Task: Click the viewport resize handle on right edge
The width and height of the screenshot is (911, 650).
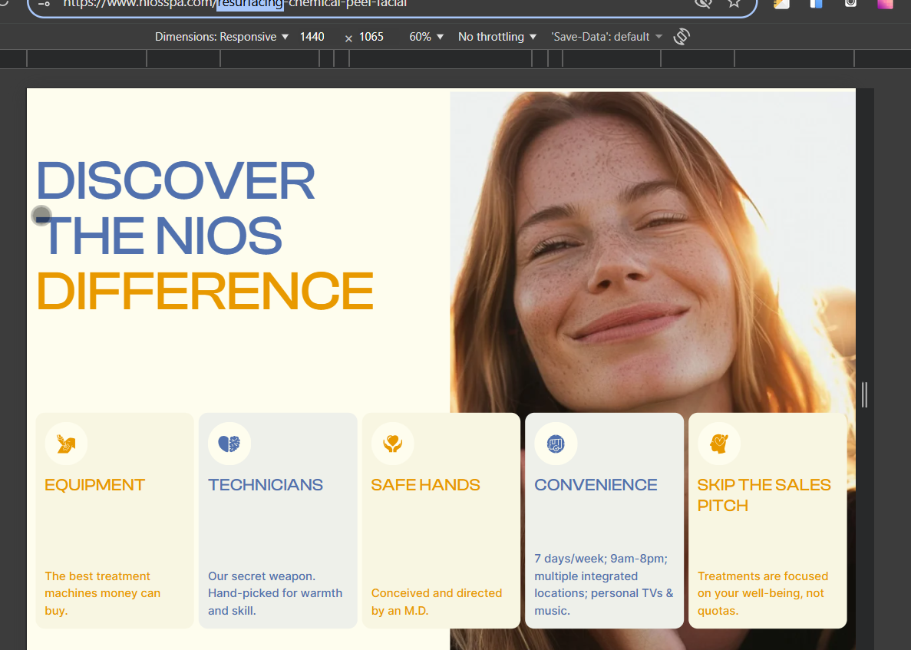Action: click(864, 394)
